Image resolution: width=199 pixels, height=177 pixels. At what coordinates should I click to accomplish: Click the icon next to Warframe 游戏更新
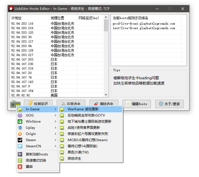[62, 109]
